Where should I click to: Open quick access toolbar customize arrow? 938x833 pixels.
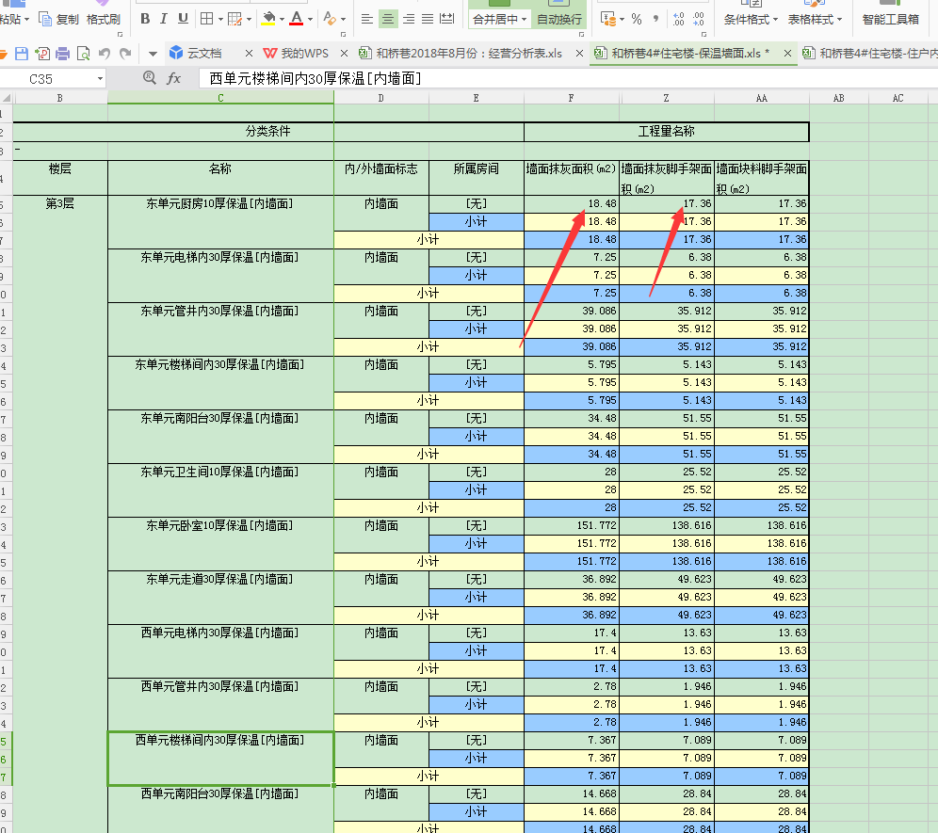(x=153, y=54)
